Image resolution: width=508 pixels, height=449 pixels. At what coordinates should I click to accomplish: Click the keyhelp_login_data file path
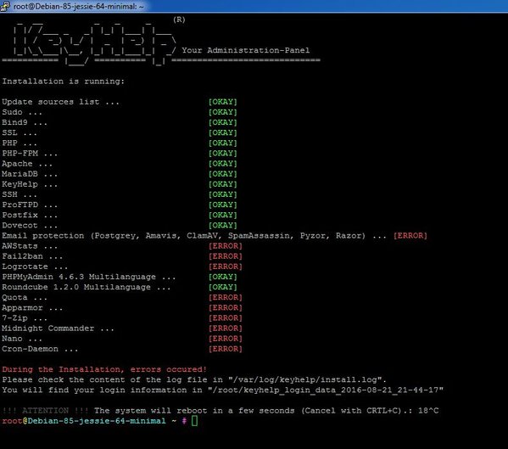tap(326, 390)
